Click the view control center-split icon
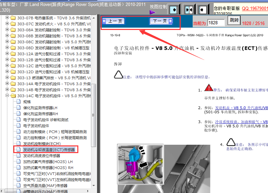The image size is (268, 193). pos(189,10)
